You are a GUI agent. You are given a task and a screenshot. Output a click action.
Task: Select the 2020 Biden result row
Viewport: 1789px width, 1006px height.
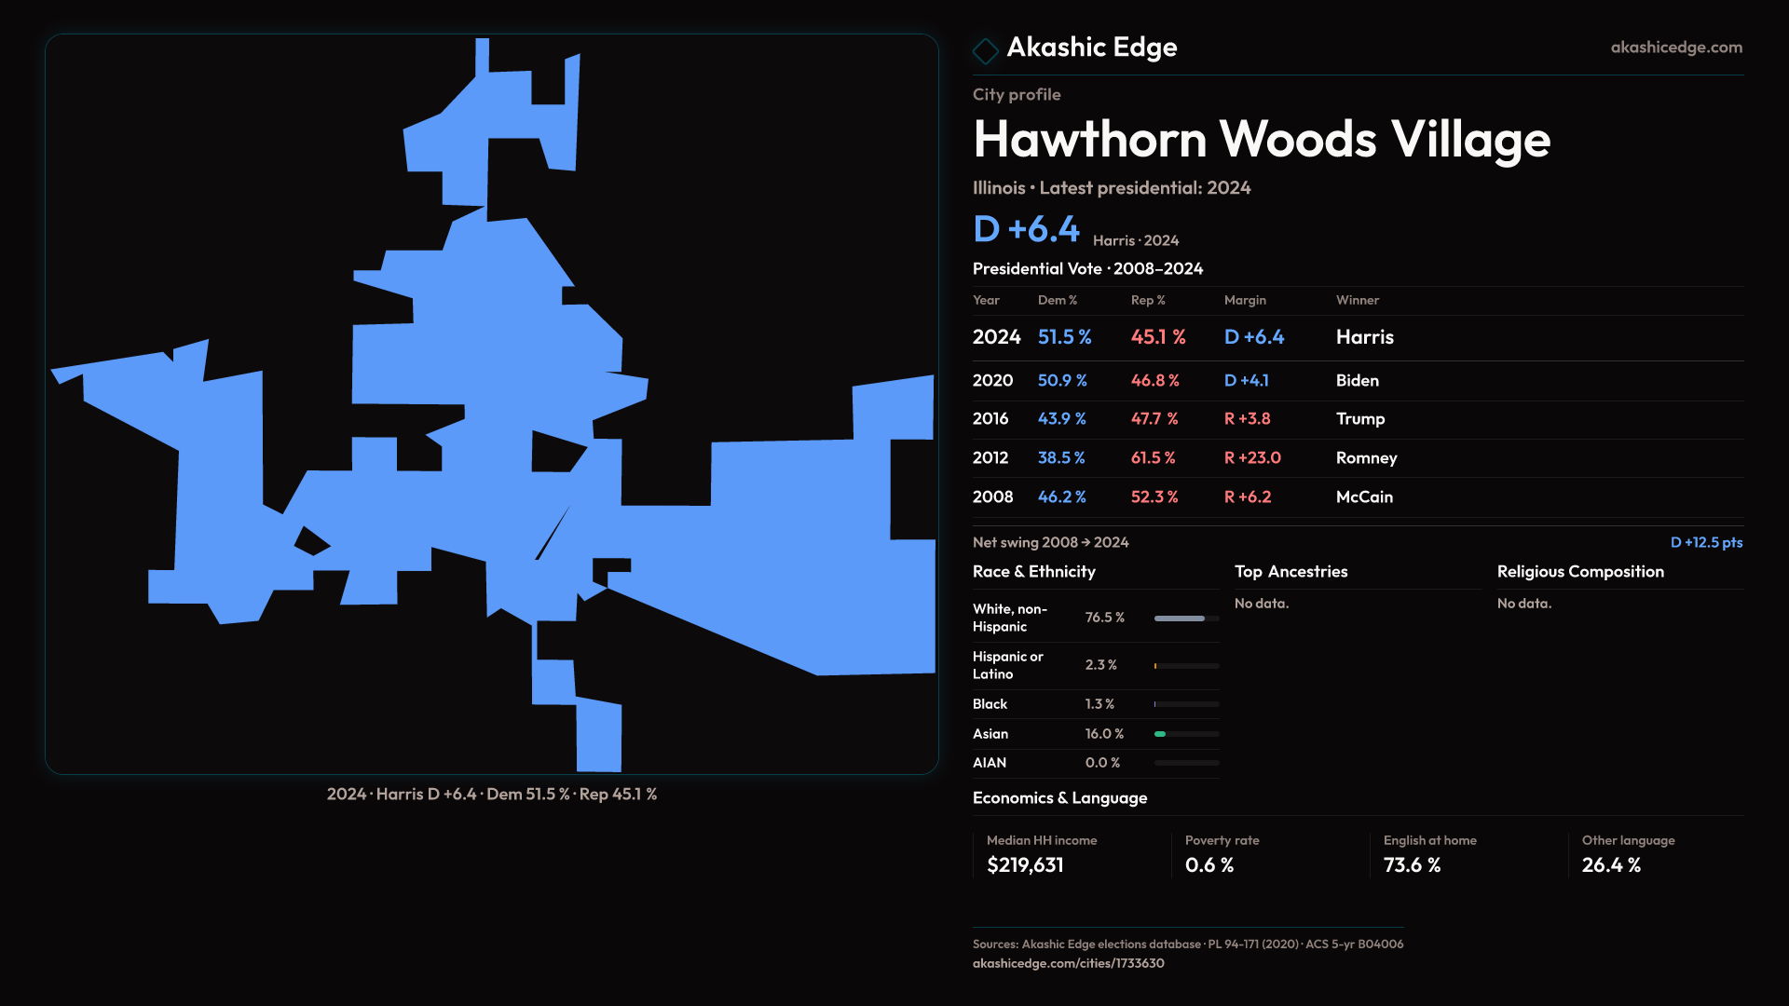[x=1357, y=381]
